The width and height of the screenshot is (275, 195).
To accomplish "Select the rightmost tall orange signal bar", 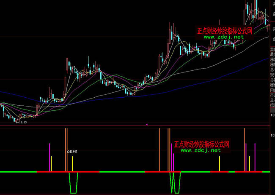I will point(245,150).
